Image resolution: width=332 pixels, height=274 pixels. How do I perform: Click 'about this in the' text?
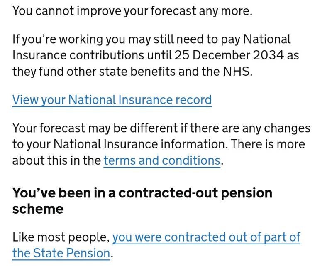point(56,160)
